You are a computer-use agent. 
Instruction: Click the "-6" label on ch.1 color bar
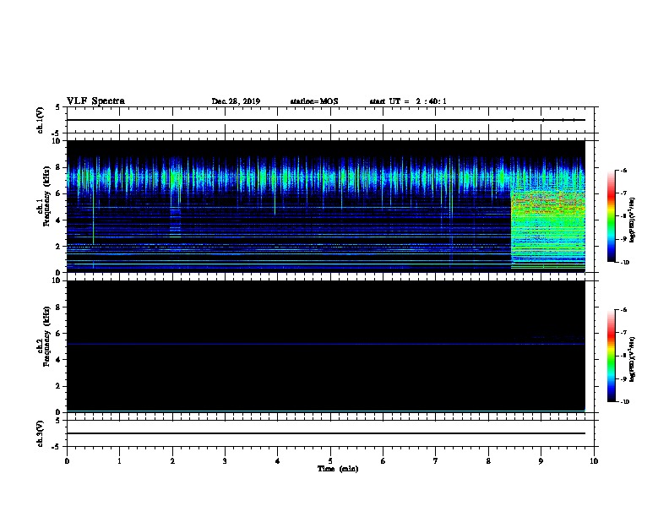[x=623, y=170]
